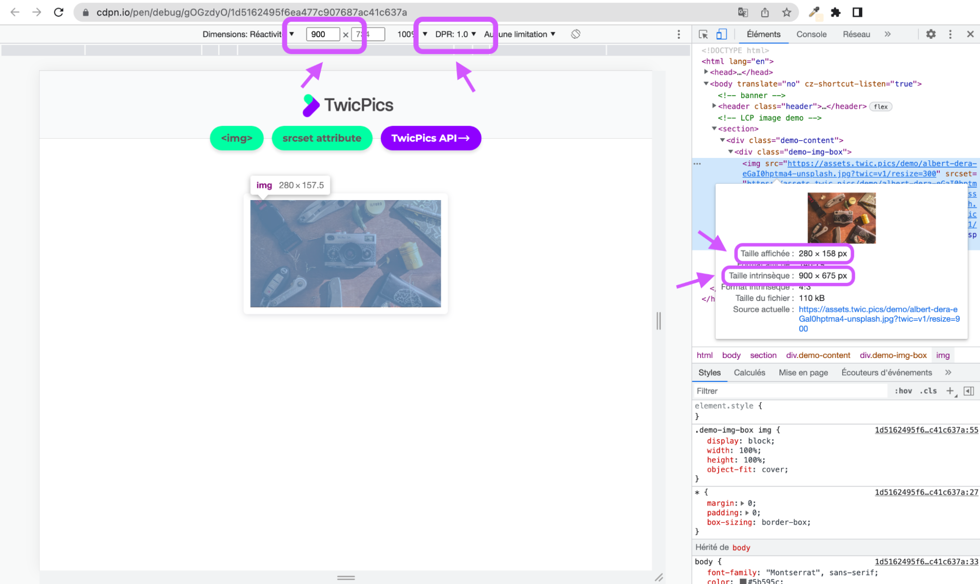This screenshot has width=980, height=584.
Task: Switch to the Console tab
Action: click(x=811, y=34)
